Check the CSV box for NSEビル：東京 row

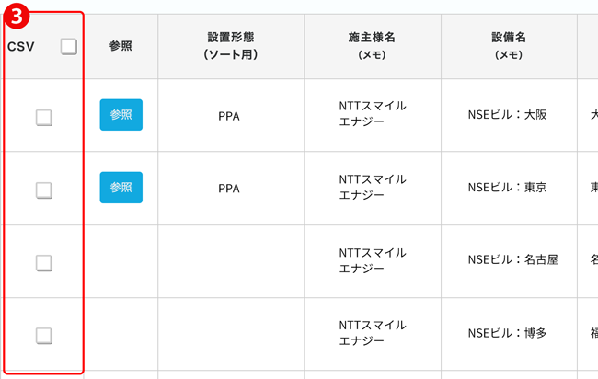tap(44, 189)
